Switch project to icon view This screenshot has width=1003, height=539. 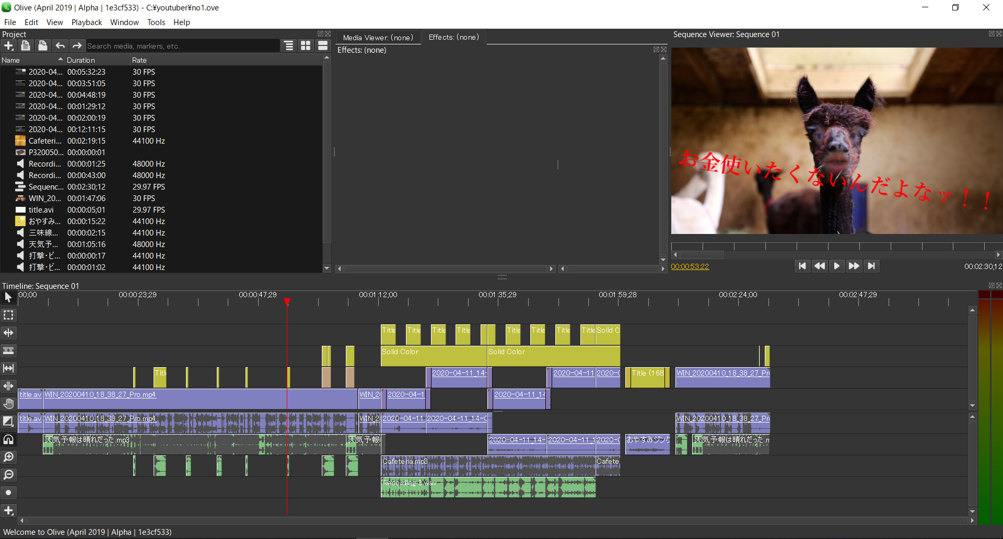coord(306,46)
